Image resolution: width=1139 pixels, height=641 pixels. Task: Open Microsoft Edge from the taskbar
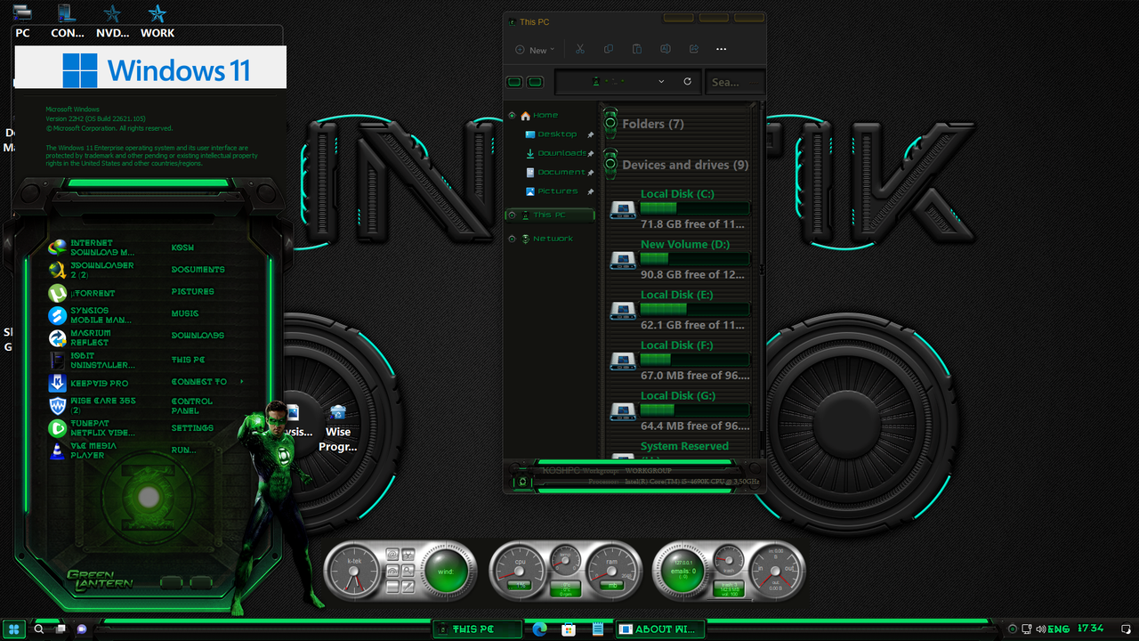[539, 629]
